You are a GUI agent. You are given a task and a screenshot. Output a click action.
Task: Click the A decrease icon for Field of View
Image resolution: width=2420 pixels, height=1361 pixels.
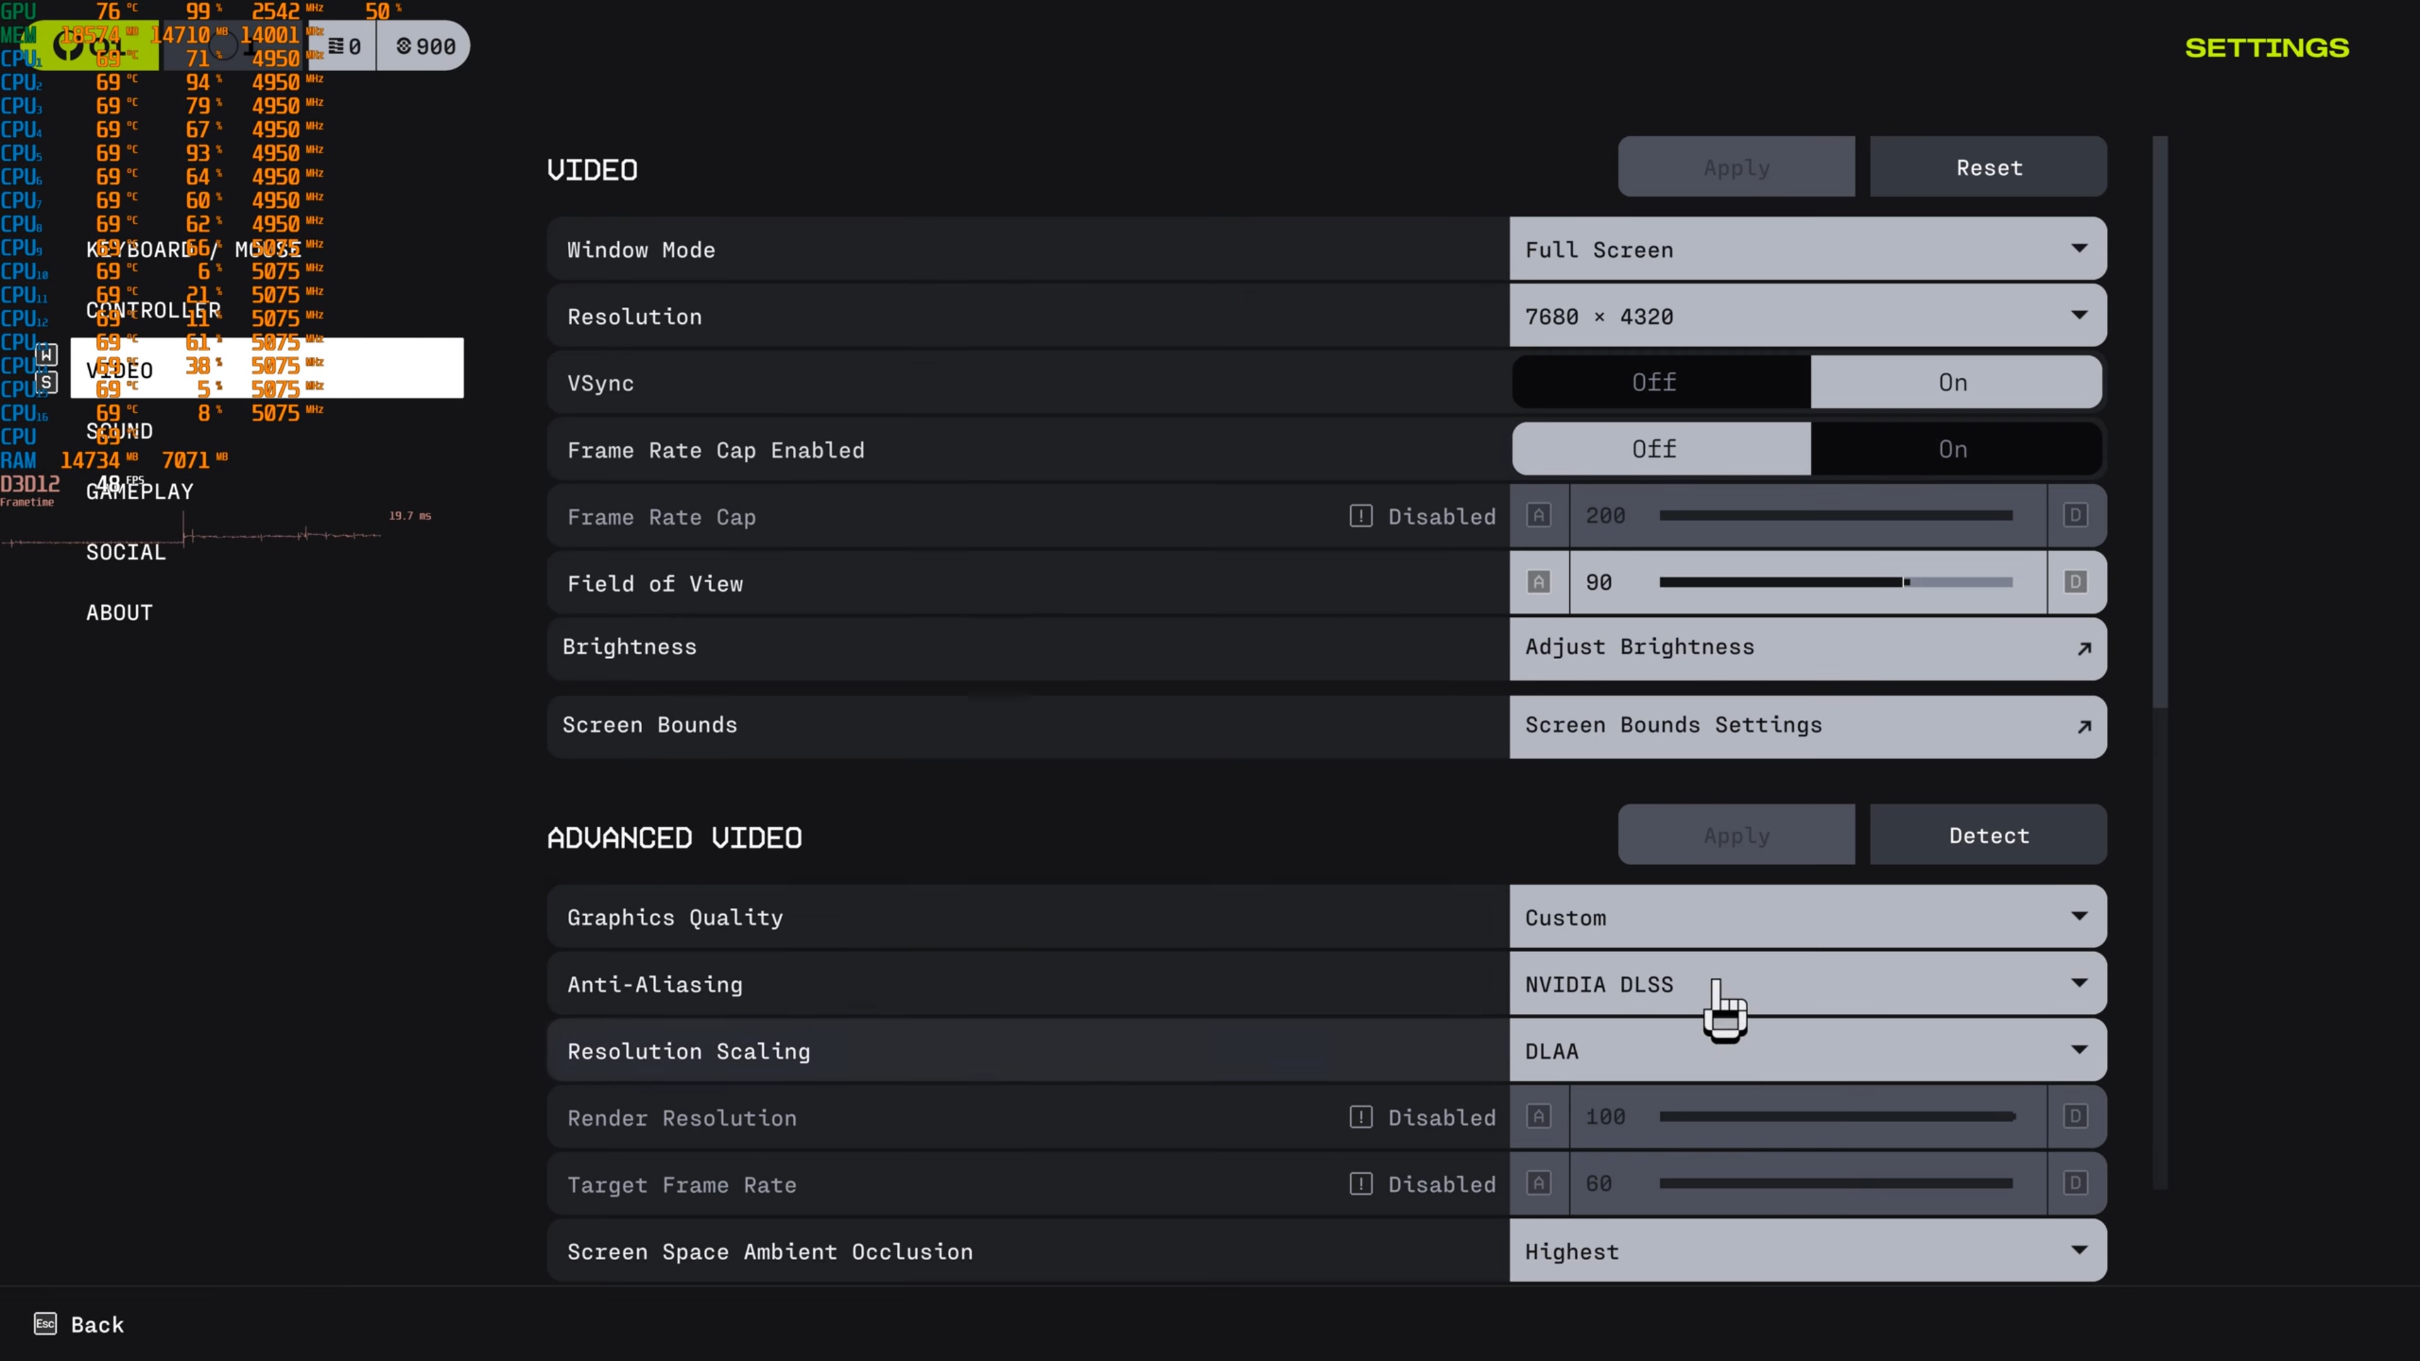[x=1539, y=582]
